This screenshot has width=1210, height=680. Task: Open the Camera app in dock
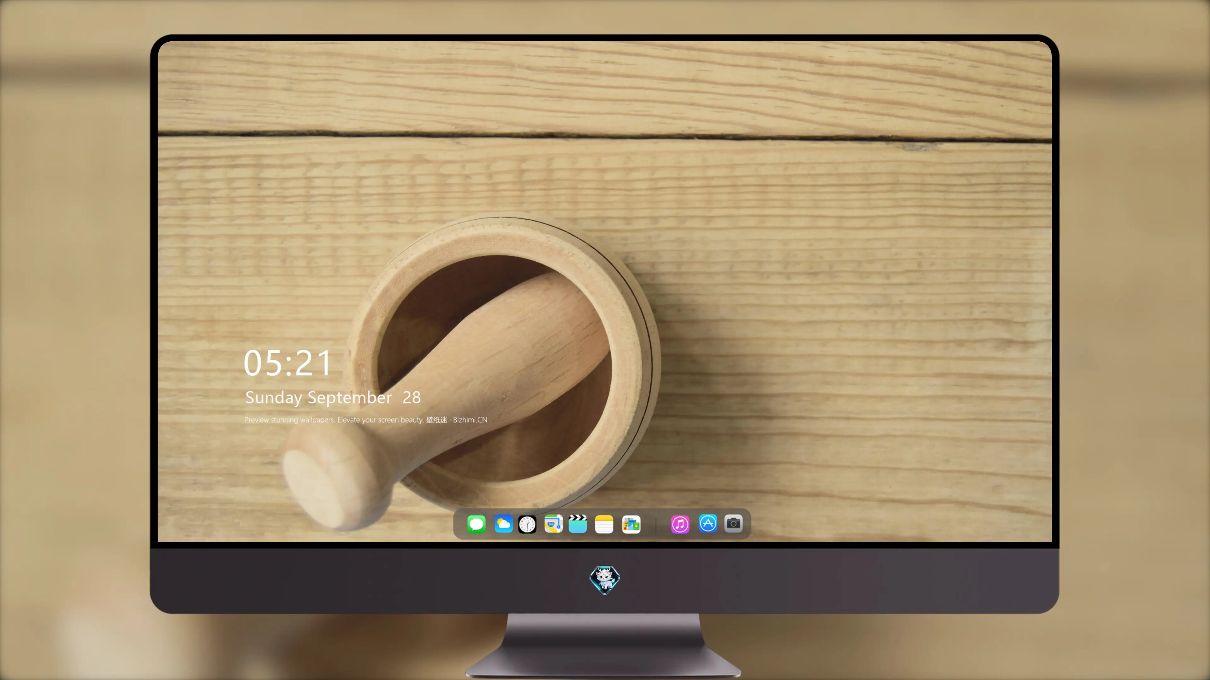(733, 523)
